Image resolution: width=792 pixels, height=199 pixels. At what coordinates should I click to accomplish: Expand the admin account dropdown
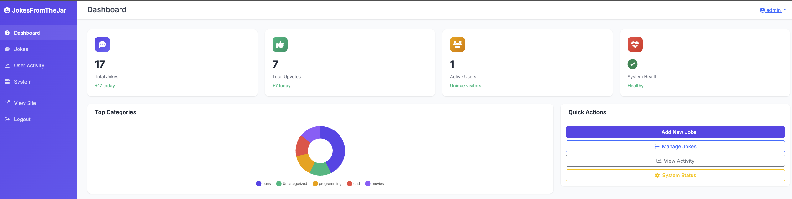point(773,10)
